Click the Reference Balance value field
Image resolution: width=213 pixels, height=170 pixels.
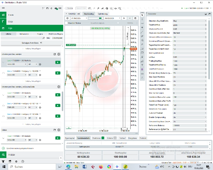pos(189,125)
